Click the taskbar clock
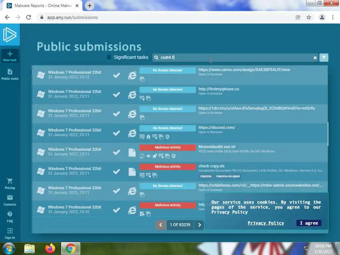The width and height of the screenshot is (340, 255). [323, 249]
